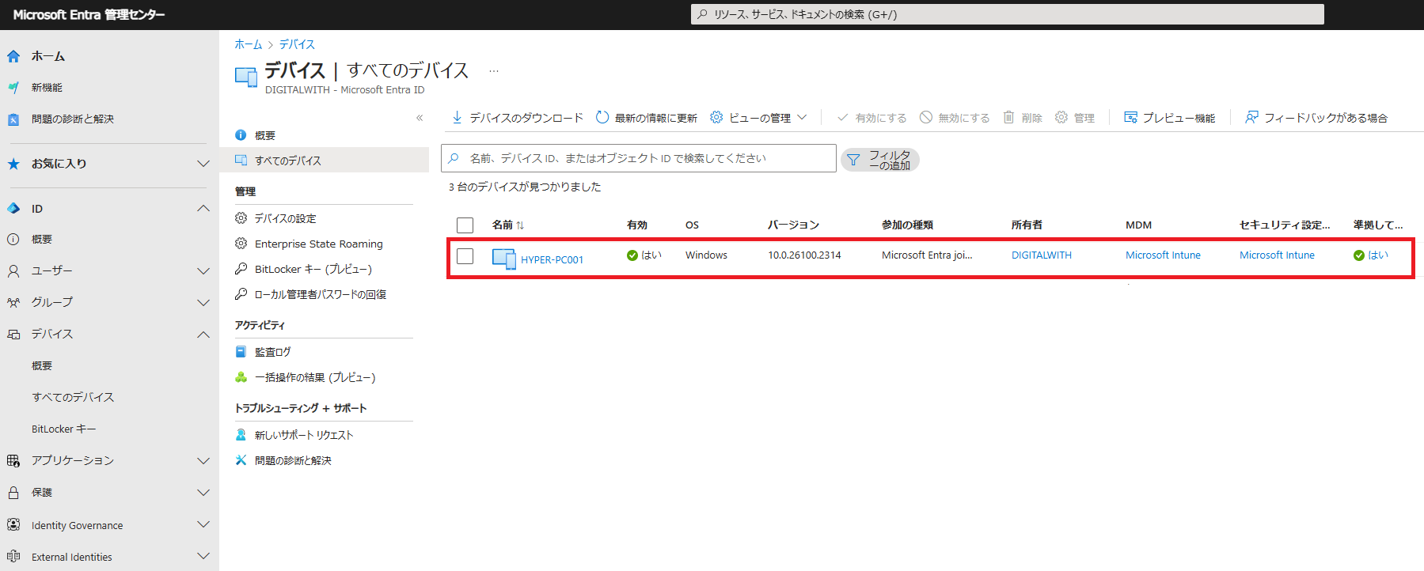
Task: Open Enterprise State Roaming
Action: (319, 244)
